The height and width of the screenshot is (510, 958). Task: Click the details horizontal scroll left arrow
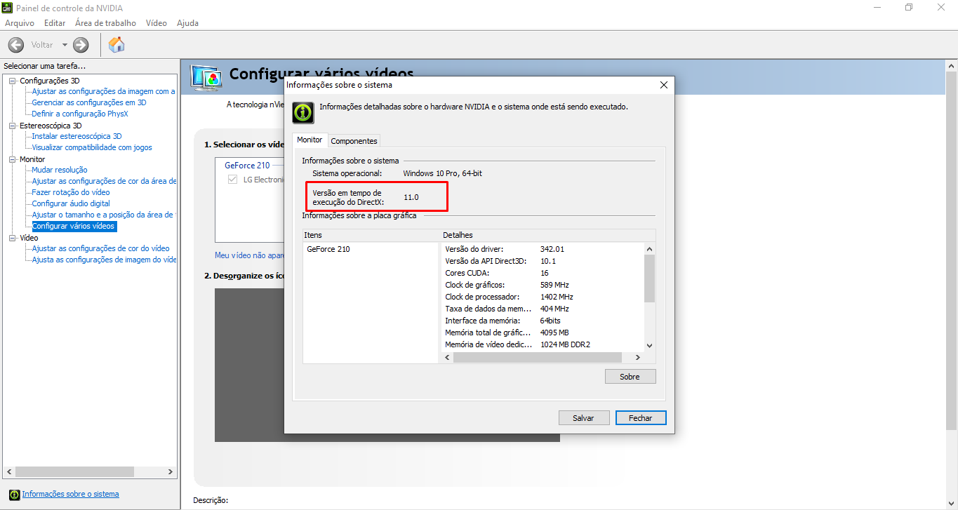[447, 358]
